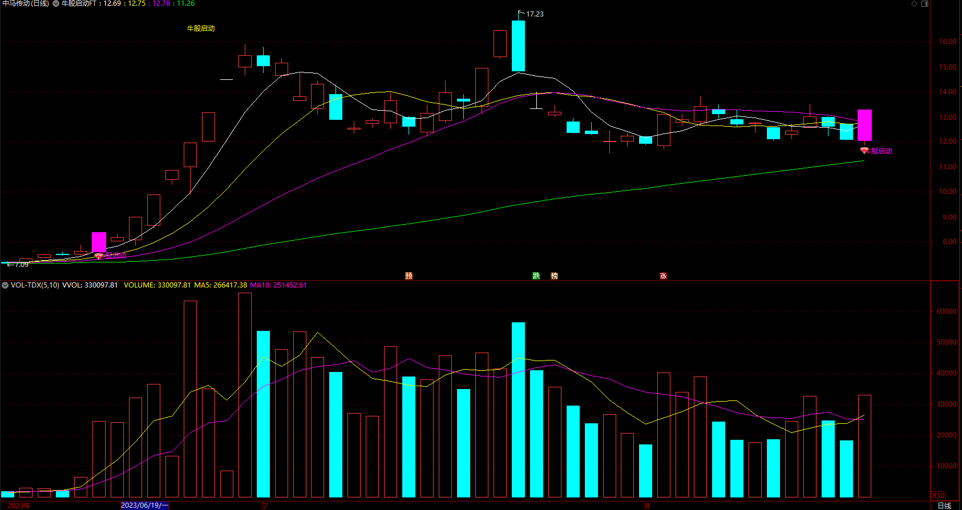Image resolution: width=962 pixels, height=510 pixels.
Task: Click the diamond signal icon by magenta candle near 7.09
Action: [99, 256]
